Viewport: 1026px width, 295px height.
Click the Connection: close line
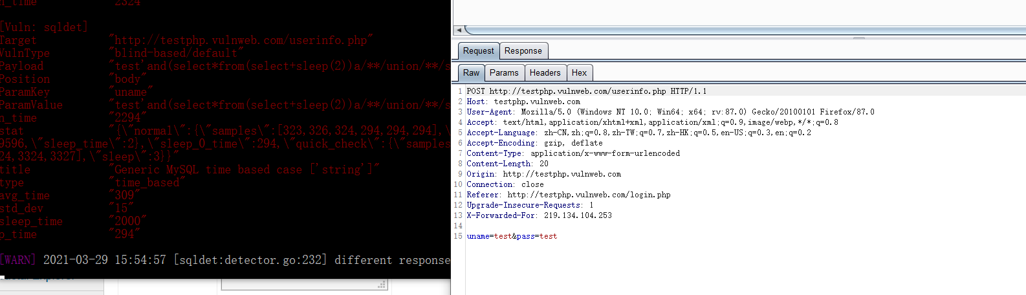pos(505,184)
